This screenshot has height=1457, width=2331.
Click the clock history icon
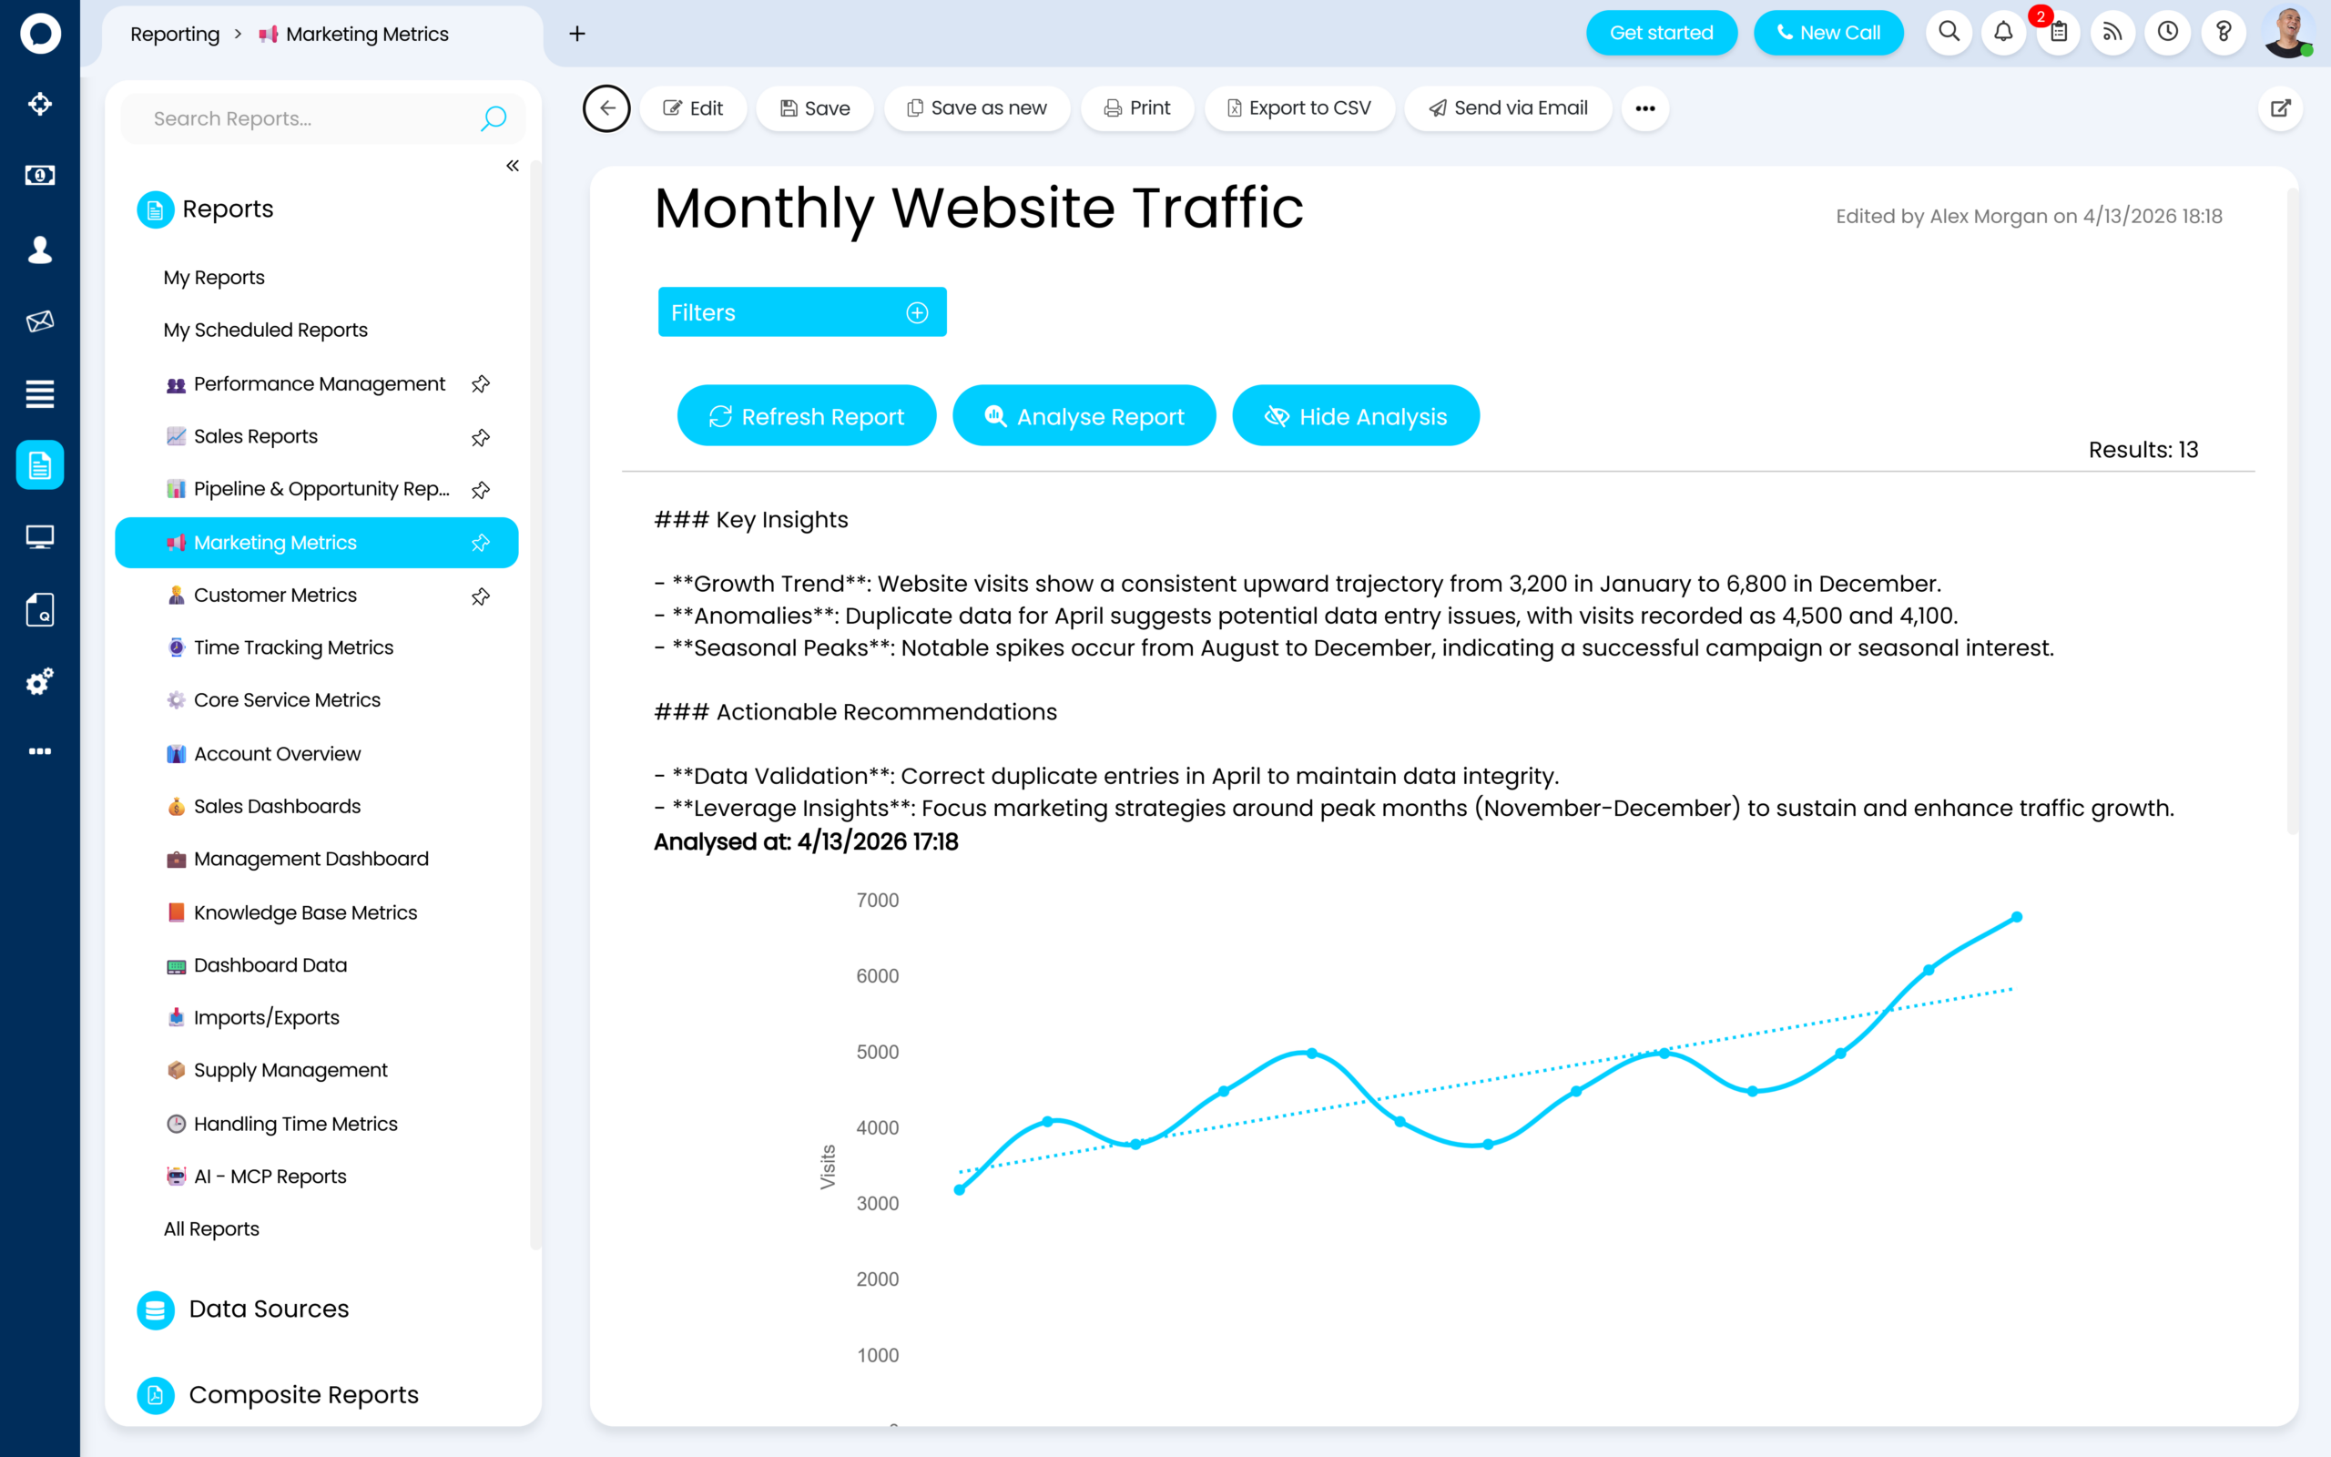click(2167, 33)
